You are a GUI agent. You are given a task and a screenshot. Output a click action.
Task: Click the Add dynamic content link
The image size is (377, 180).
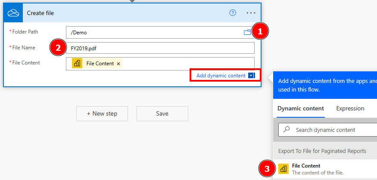221,76
